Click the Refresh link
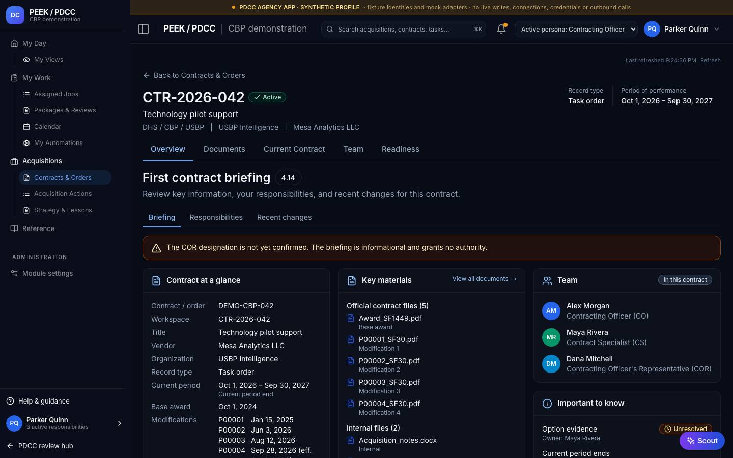Image resolution: width=733 pixels, height=458 pixels. click(710, 60)
